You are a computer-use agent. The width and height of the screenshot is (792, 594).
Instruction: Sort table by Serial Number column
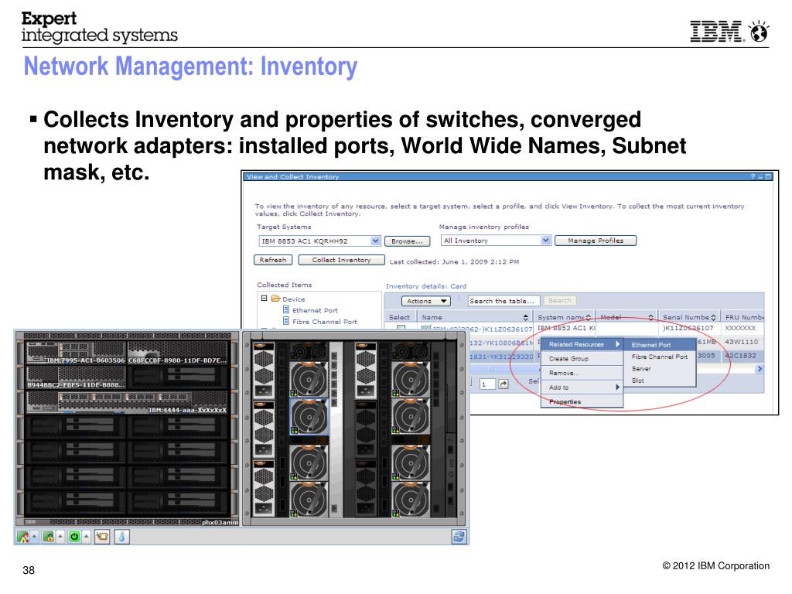tap(713, 317)
